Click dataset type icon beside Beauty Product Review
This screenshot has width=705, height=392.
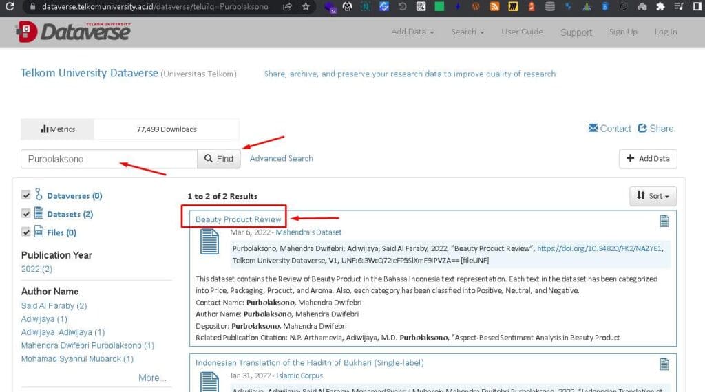tap(664, 221)
